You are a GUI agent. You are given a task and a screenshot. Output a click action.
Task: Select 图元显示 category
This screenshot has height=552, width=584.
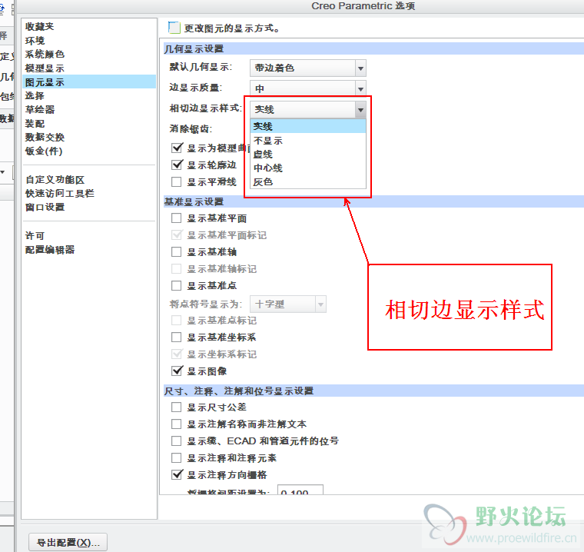coord(89,82)
